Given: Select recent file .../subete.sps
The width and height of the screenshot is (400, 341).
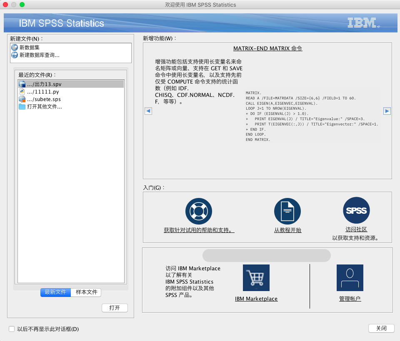Looking at the screenshot, I should (71, 99).
